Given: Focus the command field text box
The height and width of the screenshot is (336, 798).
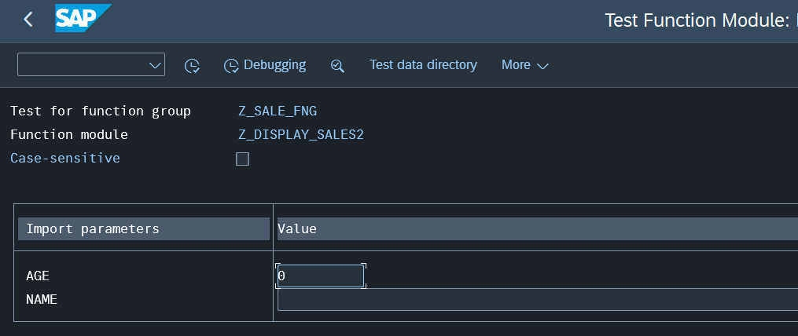Looking at the screenshot, I should coord(82,65).
